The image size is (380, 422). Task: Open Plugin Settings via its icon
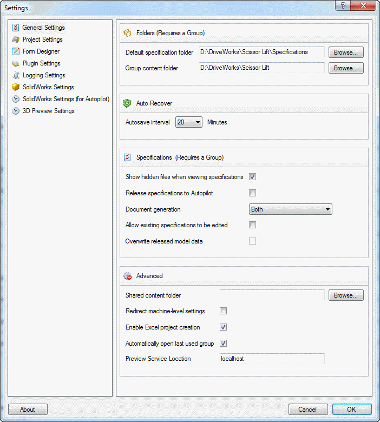pyautogui.click(x=16, y=63)
